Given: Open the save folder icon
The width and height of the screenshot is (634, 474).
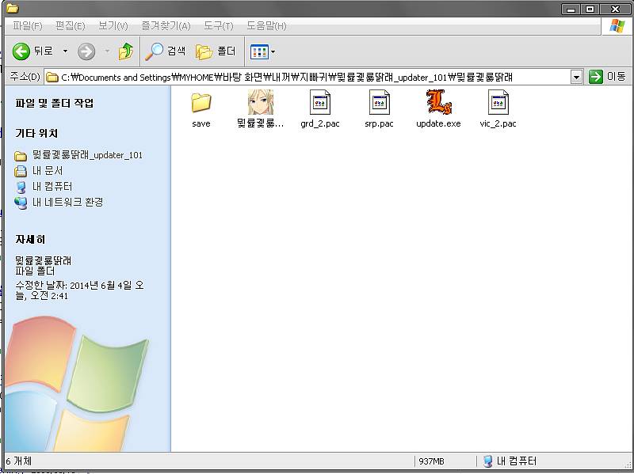Looking at the screenshot, I should click(201, 103).
